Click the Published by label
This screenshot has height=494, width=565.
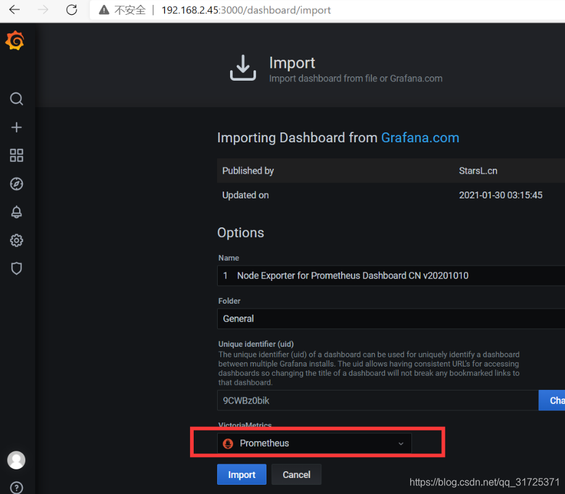[248, 171]
